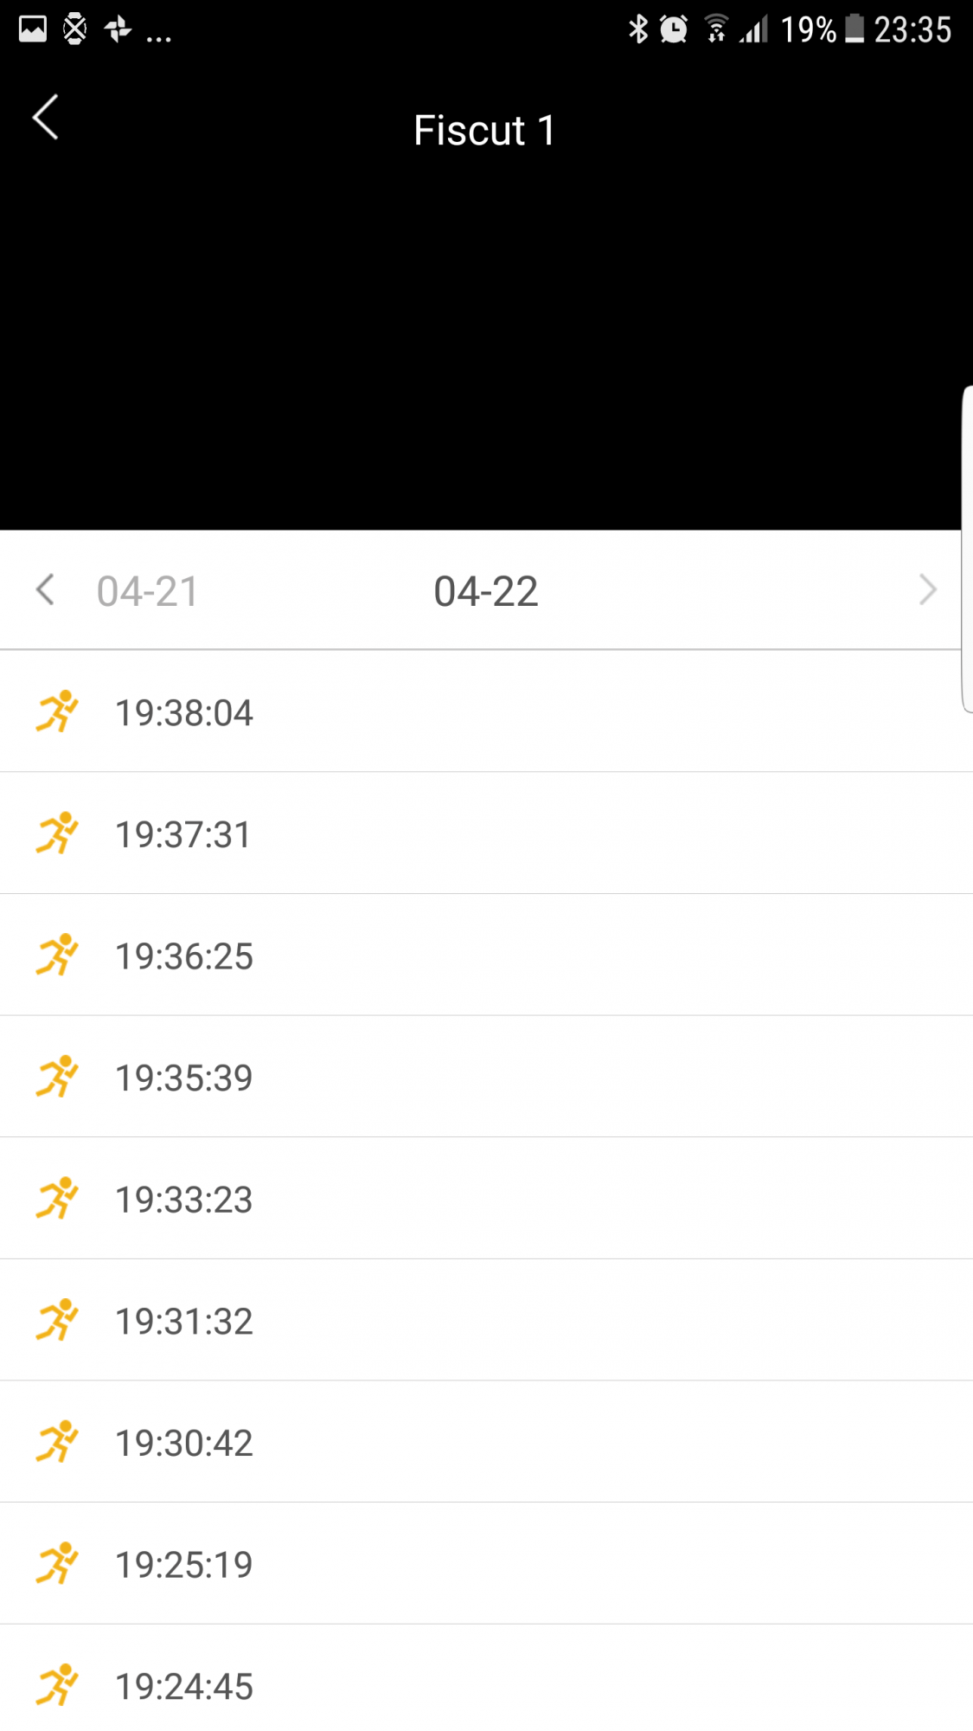Image resolution: width=973 pixels, height=1731 pixels.
Task: Select the motion icon for 19:35:39
Action: point(57,1077)
